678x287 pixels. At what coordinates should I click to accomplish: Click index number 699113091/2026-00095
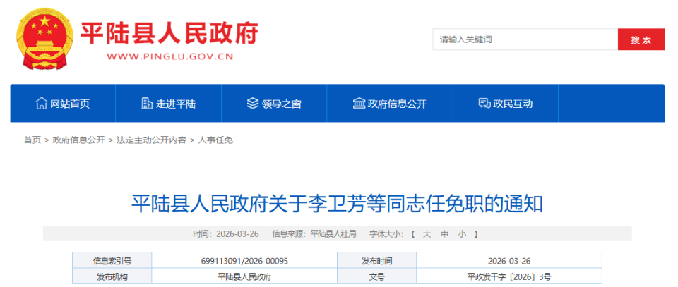coord(244,261)
